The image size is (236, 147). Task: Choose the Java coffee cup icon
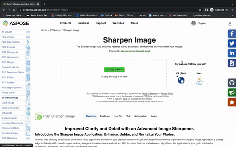tap(199, 80)
